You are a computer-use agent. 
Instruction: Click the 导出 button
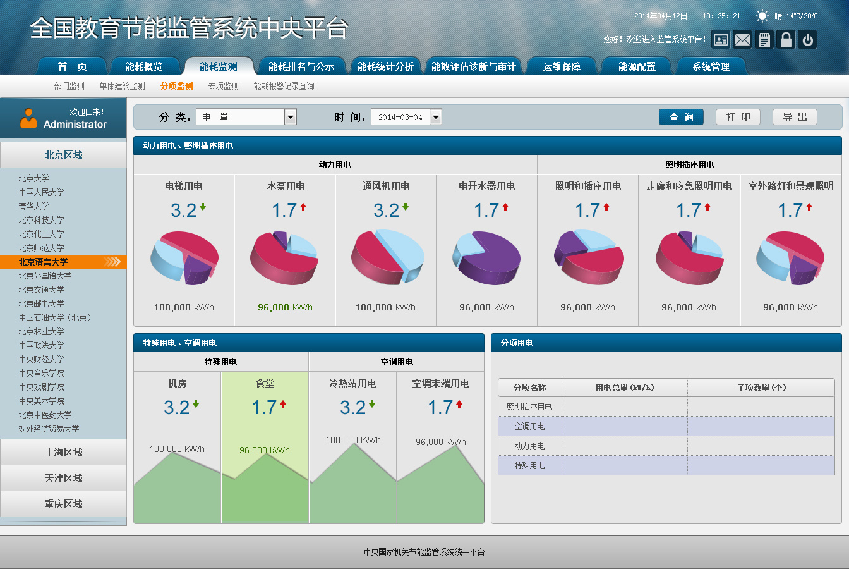795,117
